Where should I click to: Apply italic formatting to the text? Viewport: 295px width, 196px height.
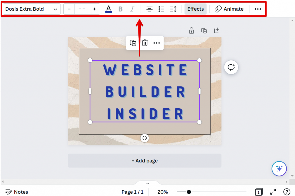(132, 9)
